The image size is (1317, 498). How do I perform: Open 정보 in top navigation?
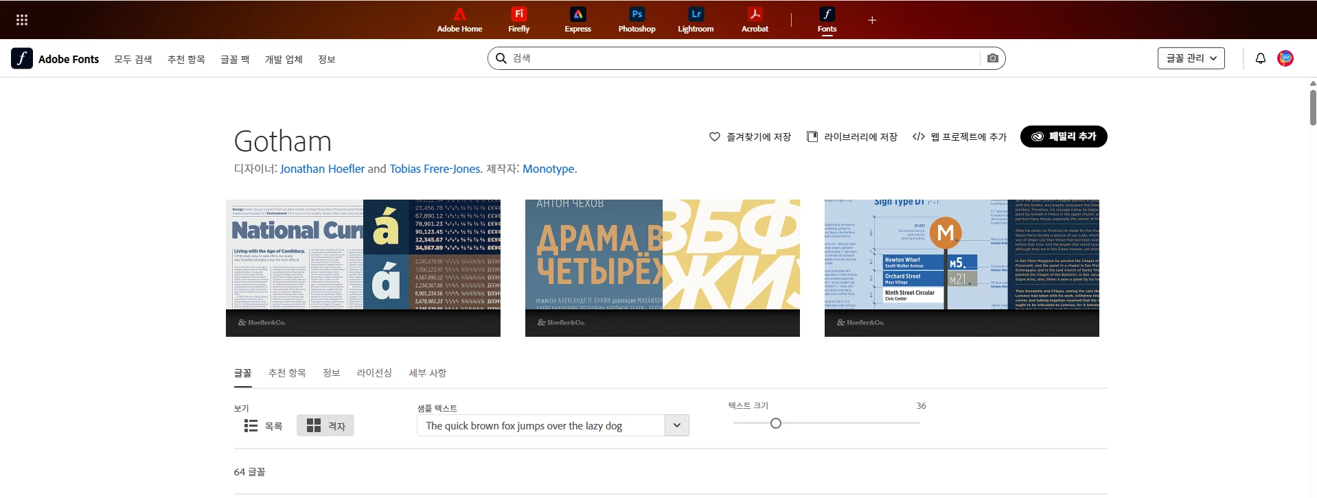[327, 59]
